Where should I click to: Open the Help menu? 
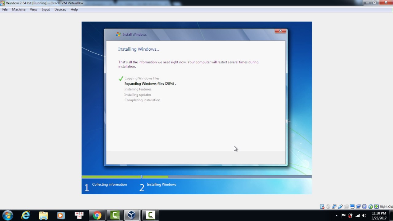pos(74,10)
